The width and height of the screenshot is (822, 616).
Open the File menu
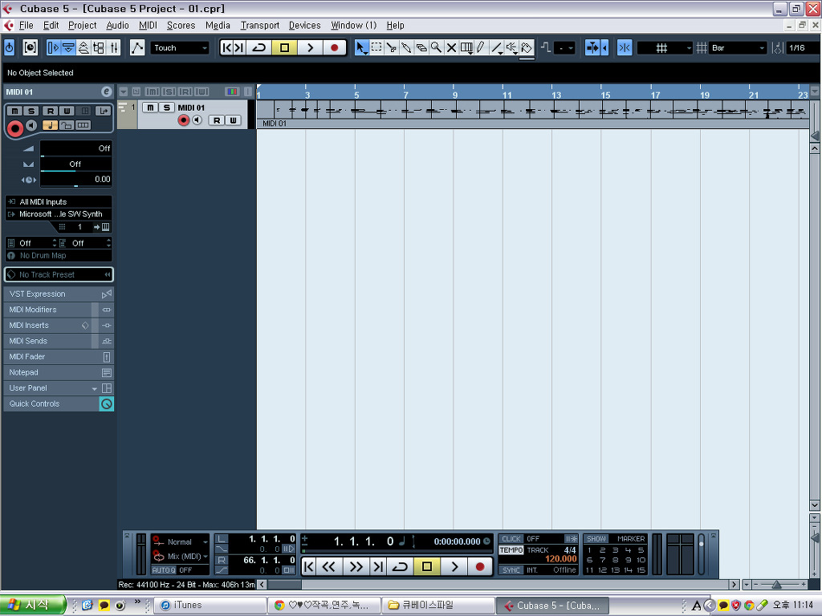[x=26, y=25]
